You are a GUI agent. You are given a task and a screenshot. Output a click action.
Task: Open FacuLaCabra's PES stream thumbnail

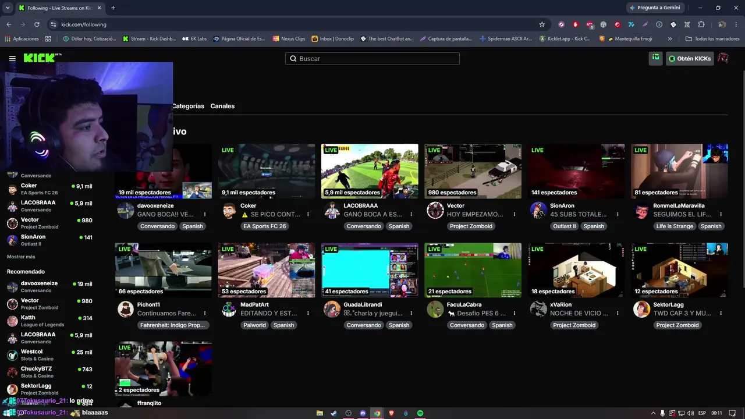pyautogui.click(x=473, y=270)
